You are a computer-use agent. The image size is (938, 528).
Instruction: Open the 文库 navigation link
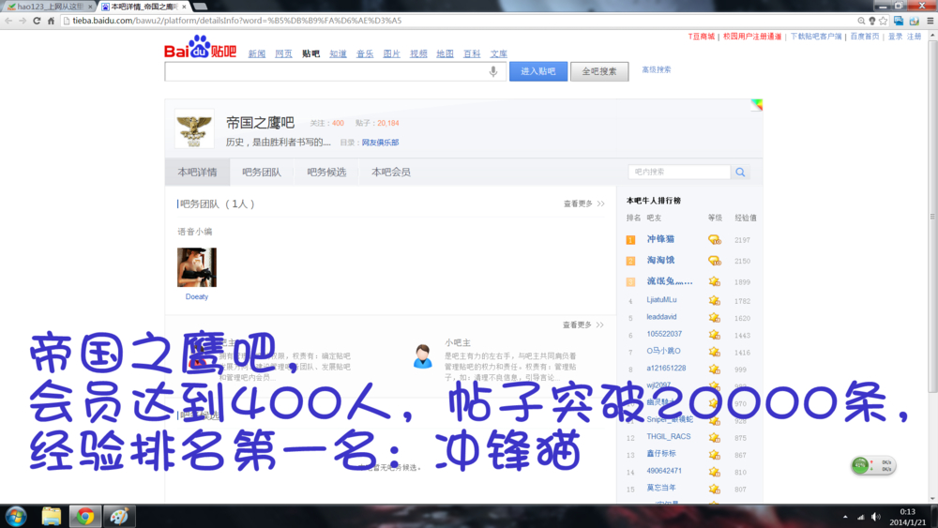(499, 53)
